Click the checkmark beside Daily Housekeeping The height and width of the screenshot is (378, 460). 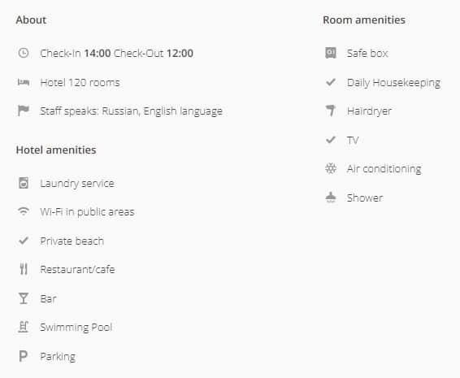point(331,82)
